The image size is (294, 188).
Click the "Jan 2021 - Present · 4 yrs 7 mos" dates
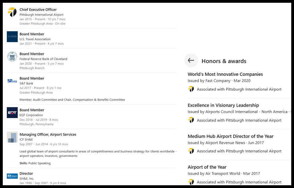41,44
